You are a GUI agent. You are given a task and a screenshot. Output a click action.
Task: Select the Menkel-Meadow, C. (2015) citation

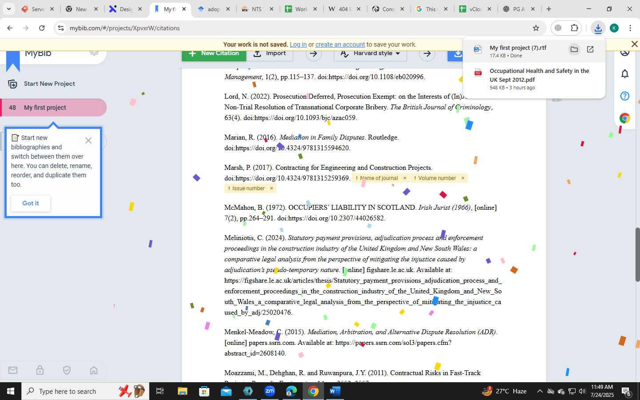(361, 343)
